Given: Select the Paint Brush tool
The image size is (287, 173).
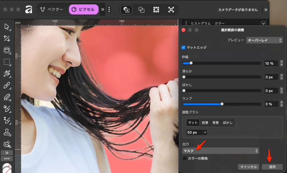Looking at the screenshot, I should (7, 86).
